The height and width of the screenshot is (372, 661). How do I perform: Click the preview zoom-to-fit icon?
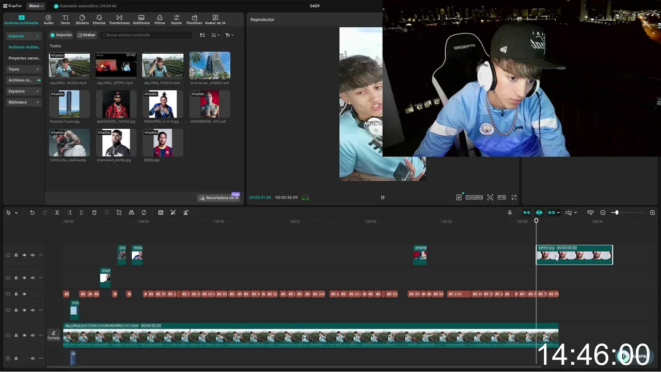point(490,197)
